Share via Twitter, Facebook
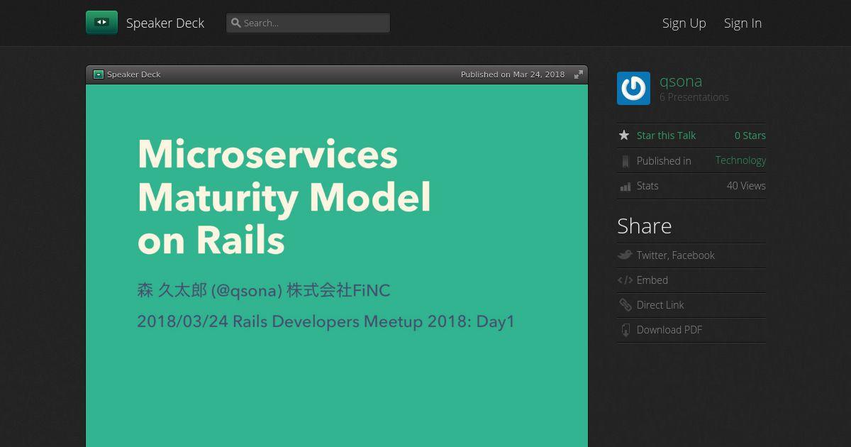 coord(676,255)
